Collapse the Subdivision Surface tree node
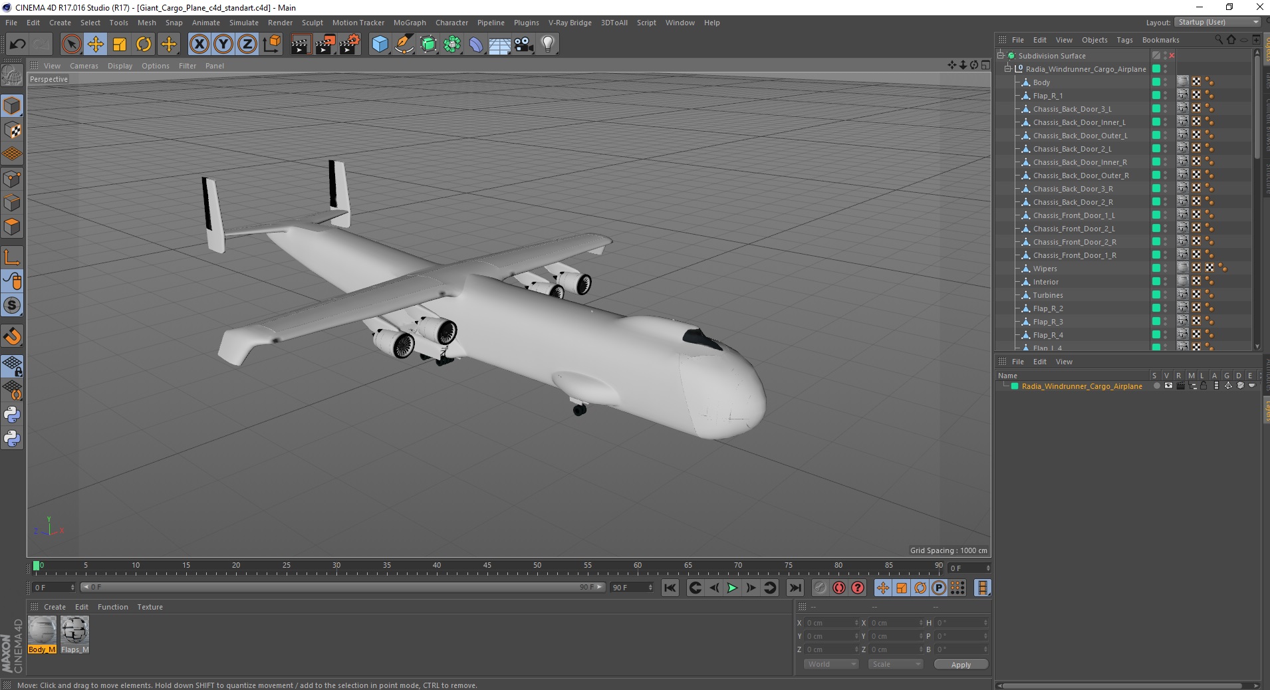Screen dimensions: 1270x690 pos(1000,56)
